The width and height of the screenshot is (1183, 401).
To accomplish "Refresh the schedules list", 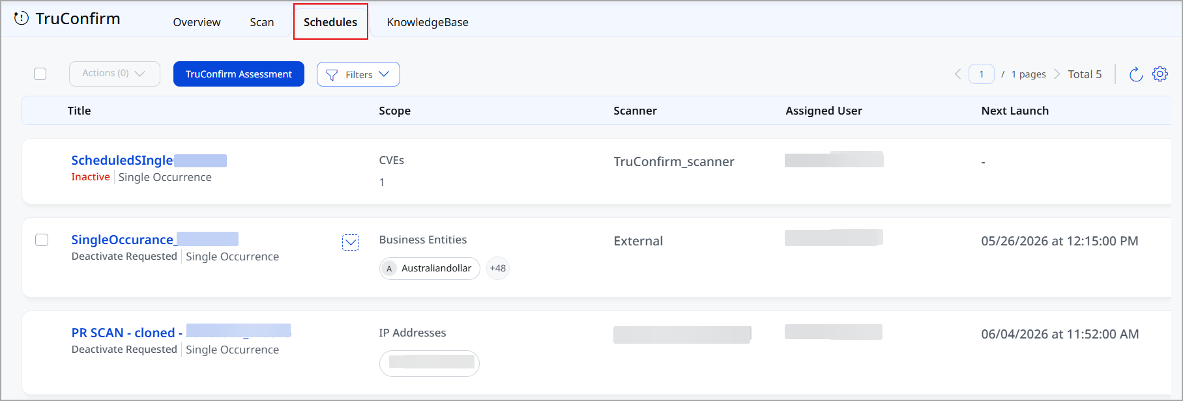I will tap(1136, 74).
